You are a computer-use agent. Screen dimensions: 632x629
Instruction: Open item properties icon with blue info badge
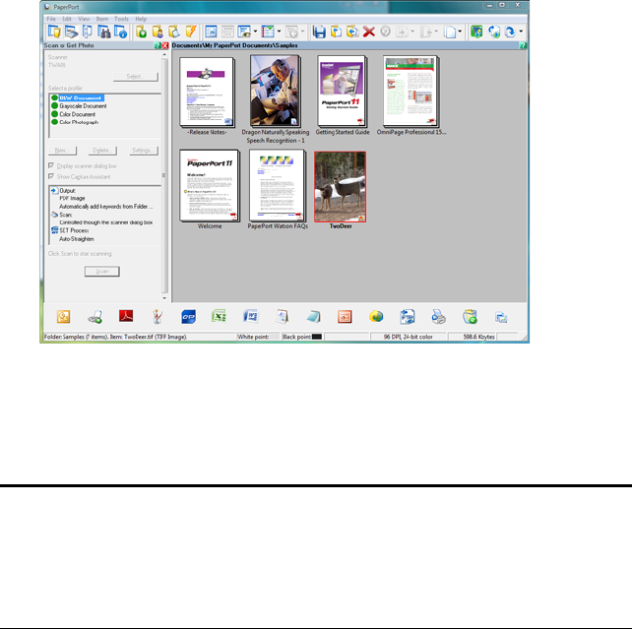[x=120, y=31]
